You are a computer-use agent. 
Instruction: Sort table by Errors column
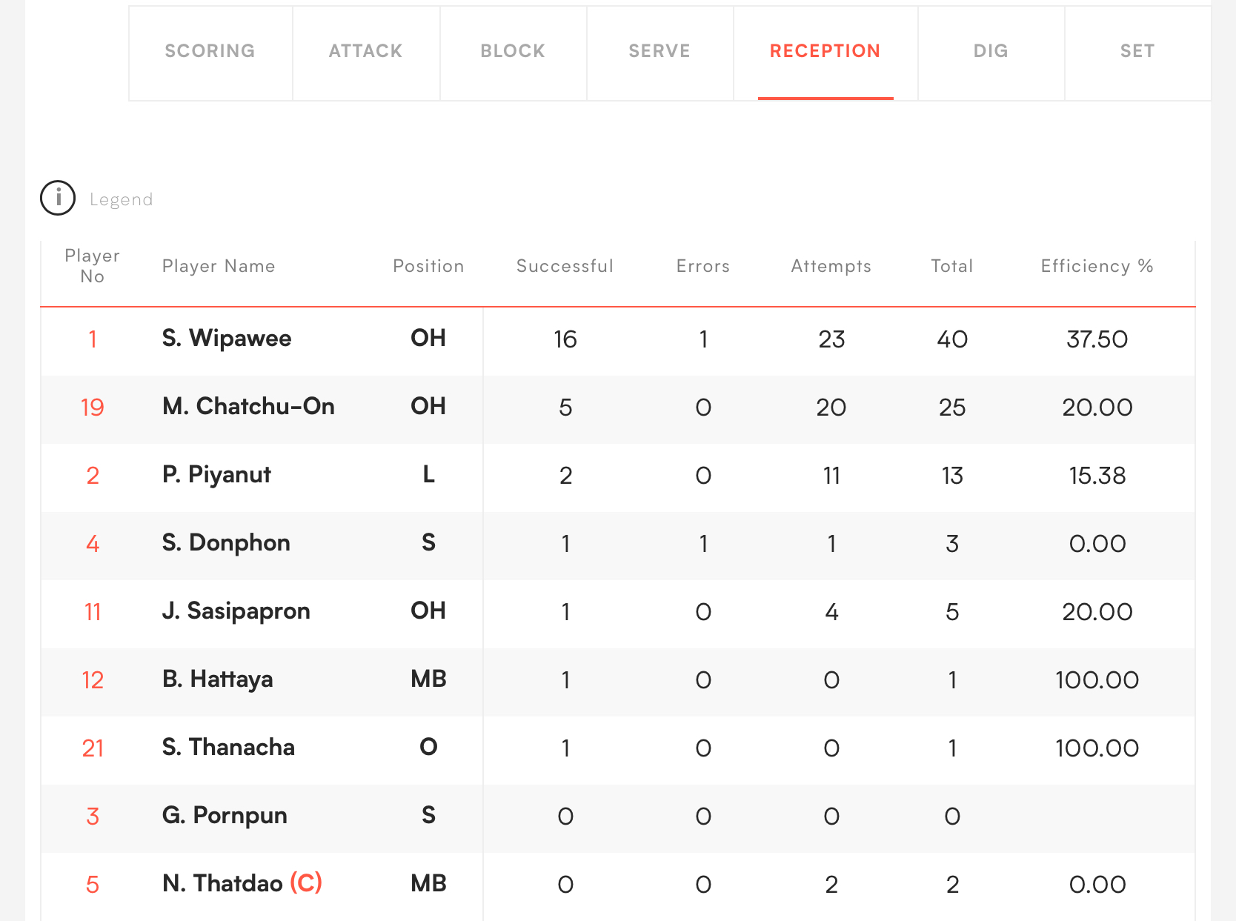[703, 266]
